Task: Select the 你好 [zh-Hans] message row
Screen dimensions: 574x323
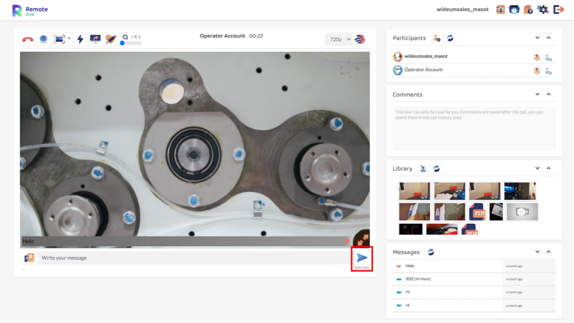Action: (x=474, y=279)
